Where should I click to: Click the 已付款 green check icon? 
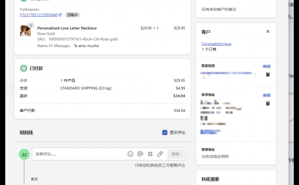[x=23, y=68]
